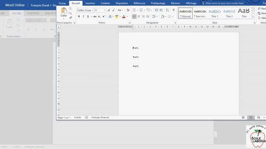This screenshot has width=266, height=149.
Task: Switch to the Références tab
Action: [140, 3]
